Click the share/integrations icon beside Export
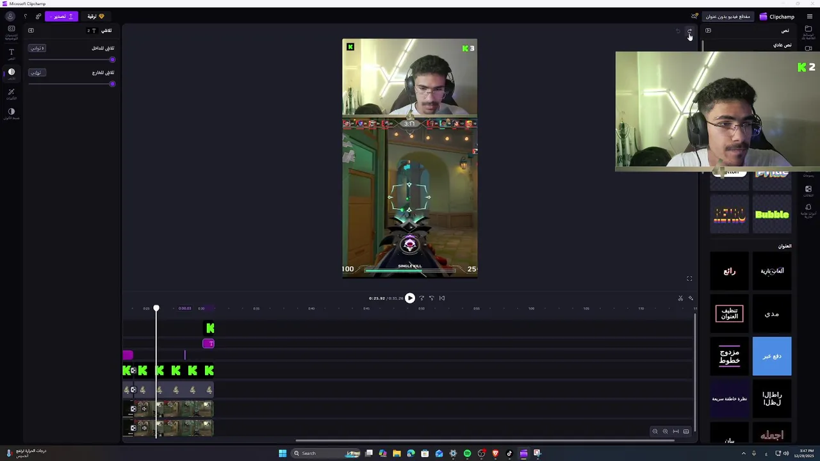 38,16
